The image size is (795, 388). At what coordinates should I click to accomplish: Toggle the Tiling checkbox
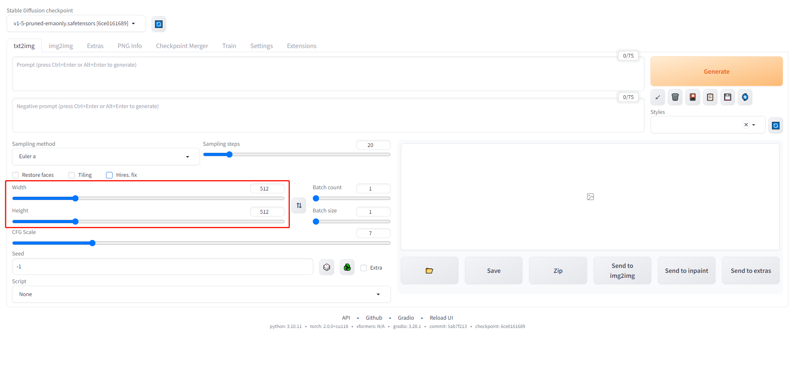[72, 175]
